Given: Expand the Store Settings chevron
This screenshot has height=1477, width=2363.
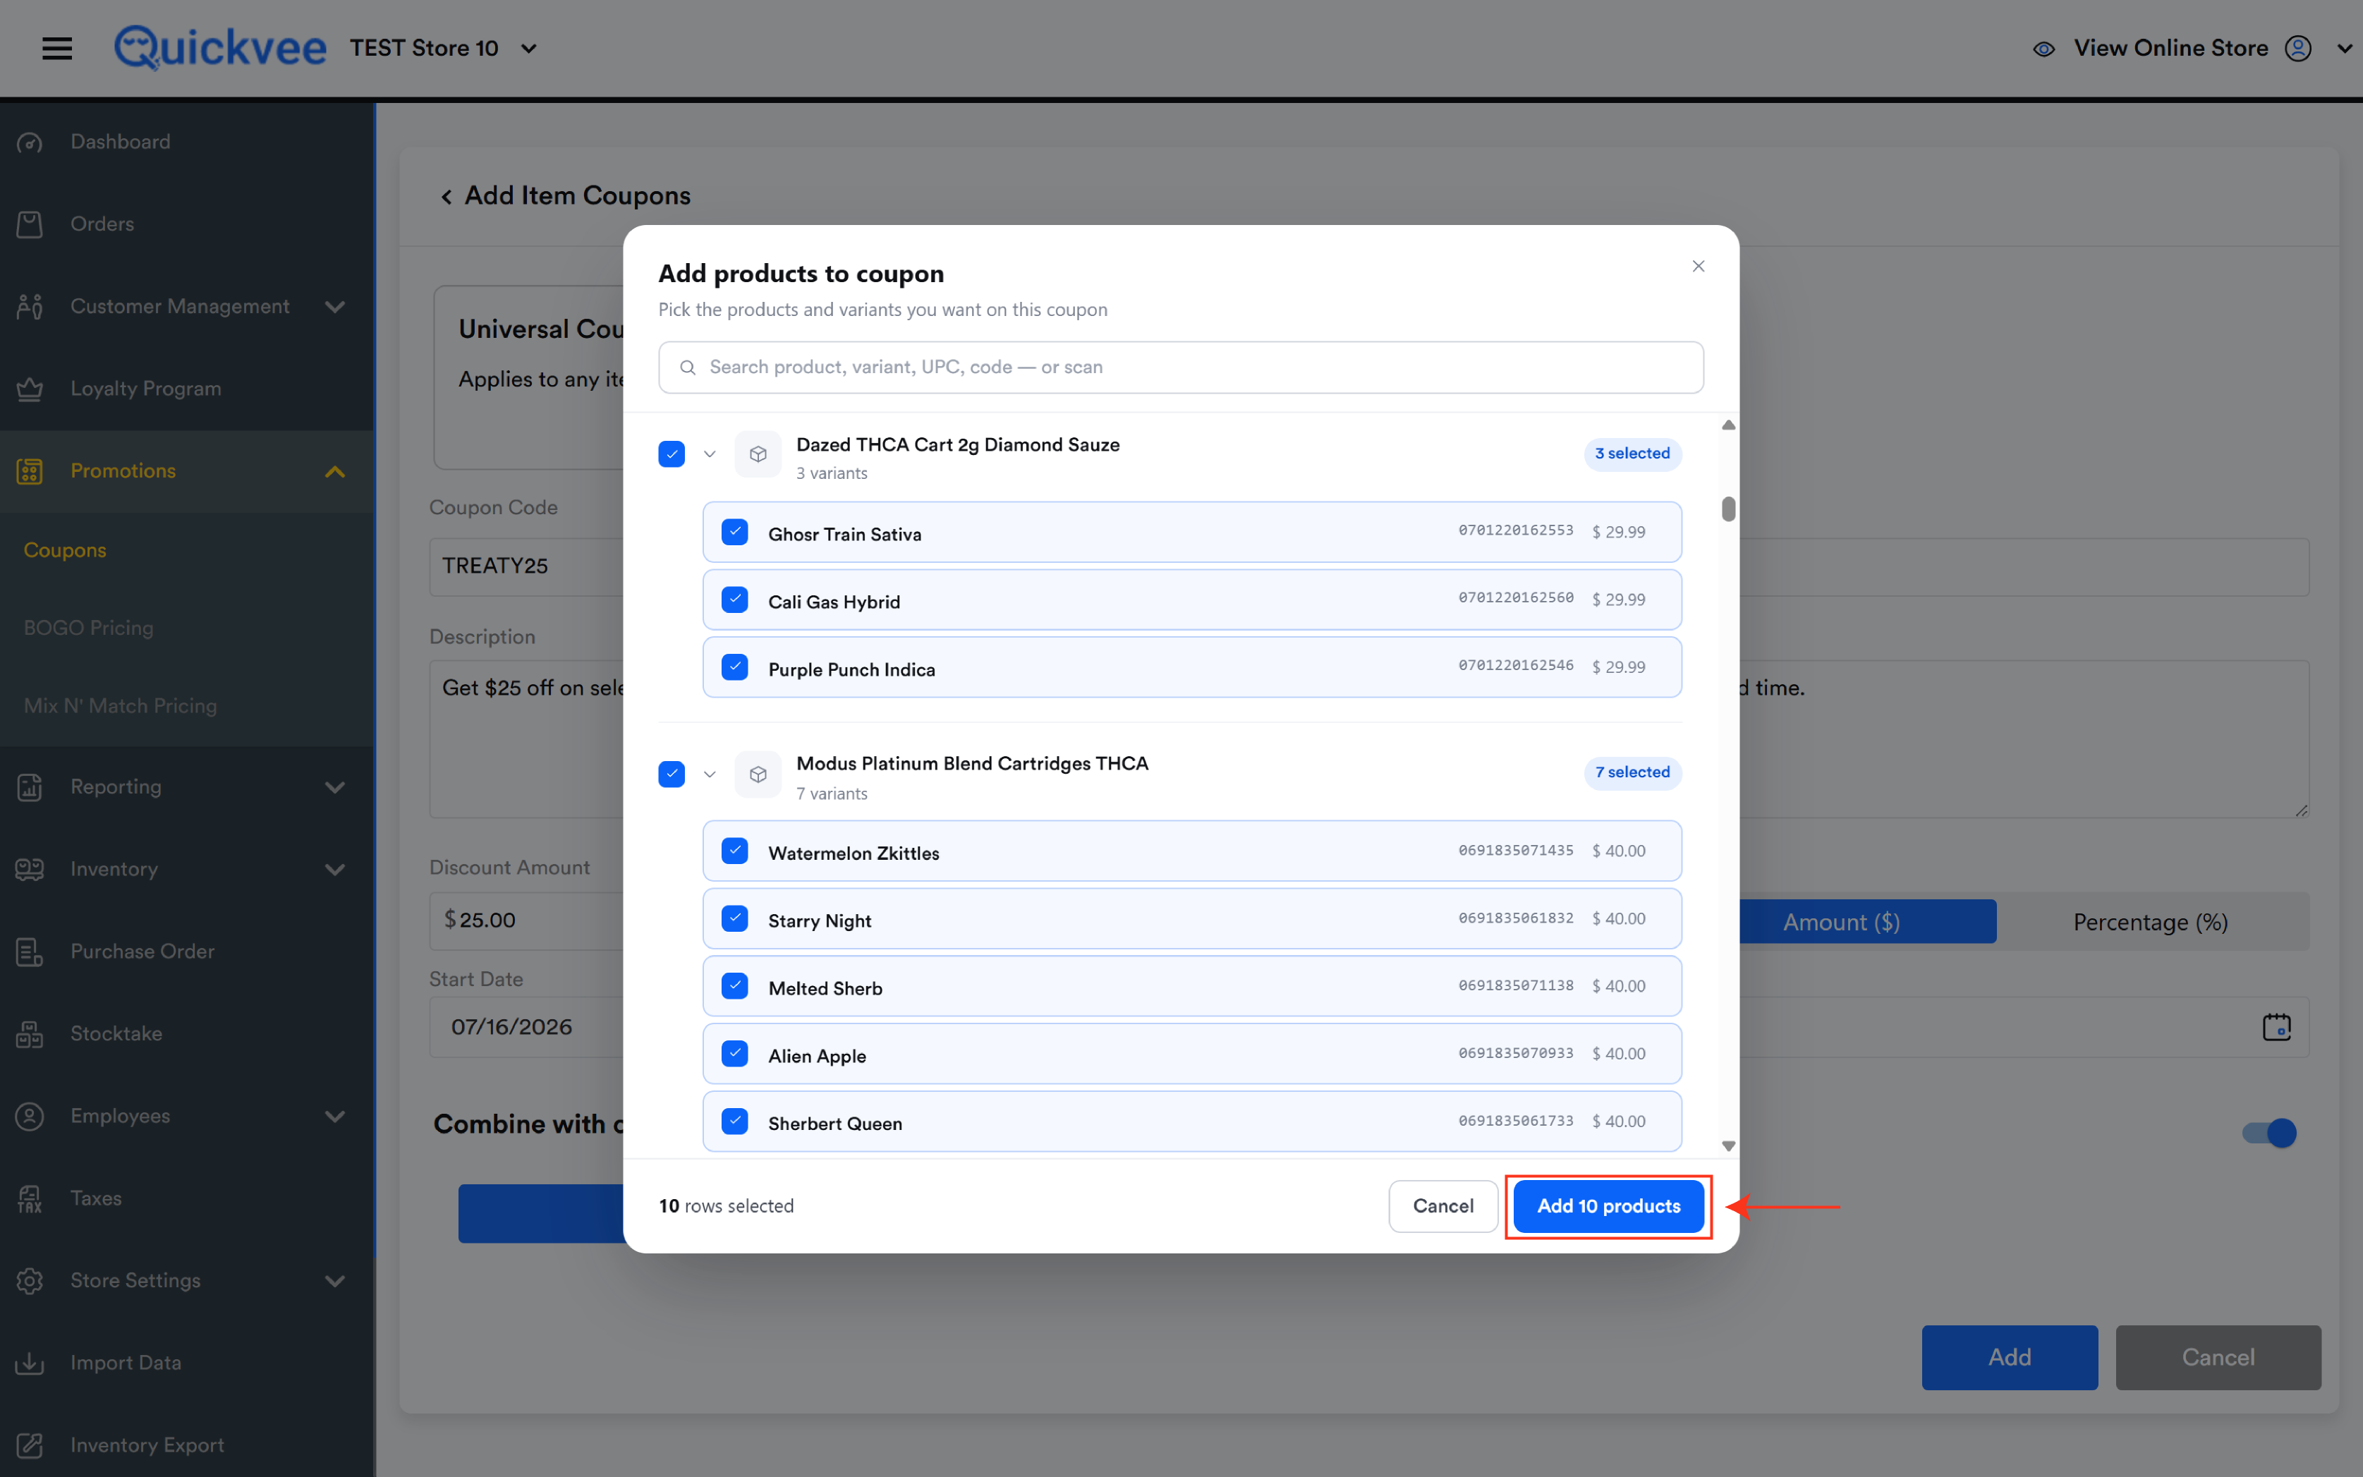Looking at the screenshot, I should (x=335, y=1281).
